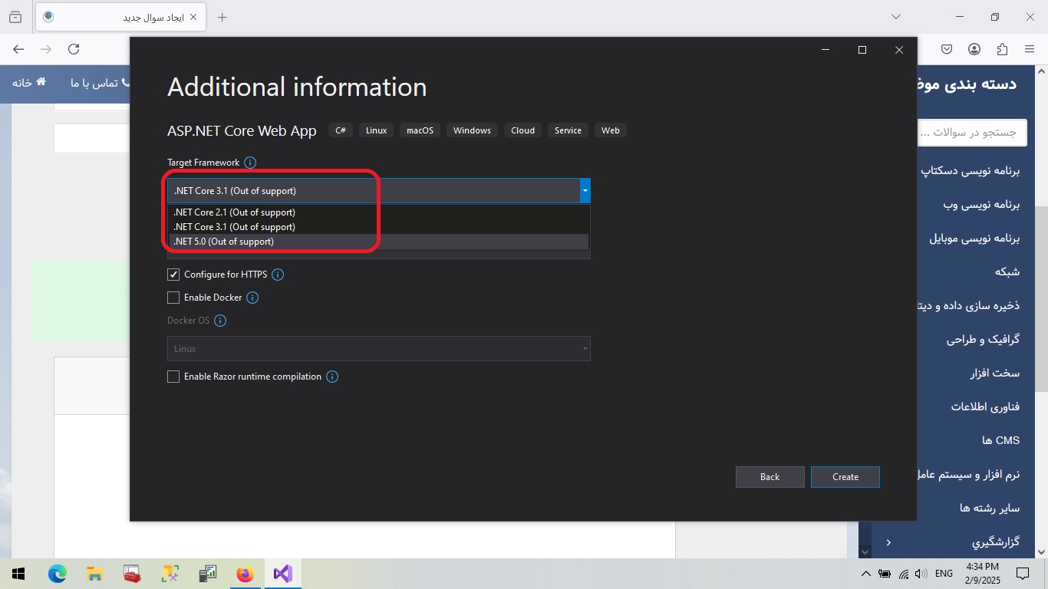The width and height of the screenshot is (1048, 589).
Task: Open گرافیک و طراحی category
Action: 983,339
